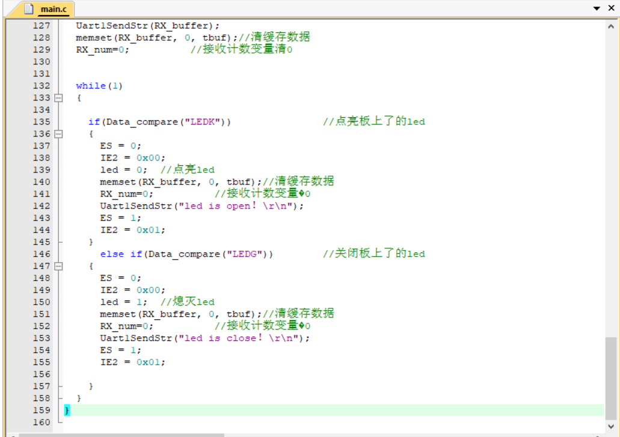Click the highlighted closing brace on line 159
This screenshot has width=620, height=437.
tap(67, 410)
